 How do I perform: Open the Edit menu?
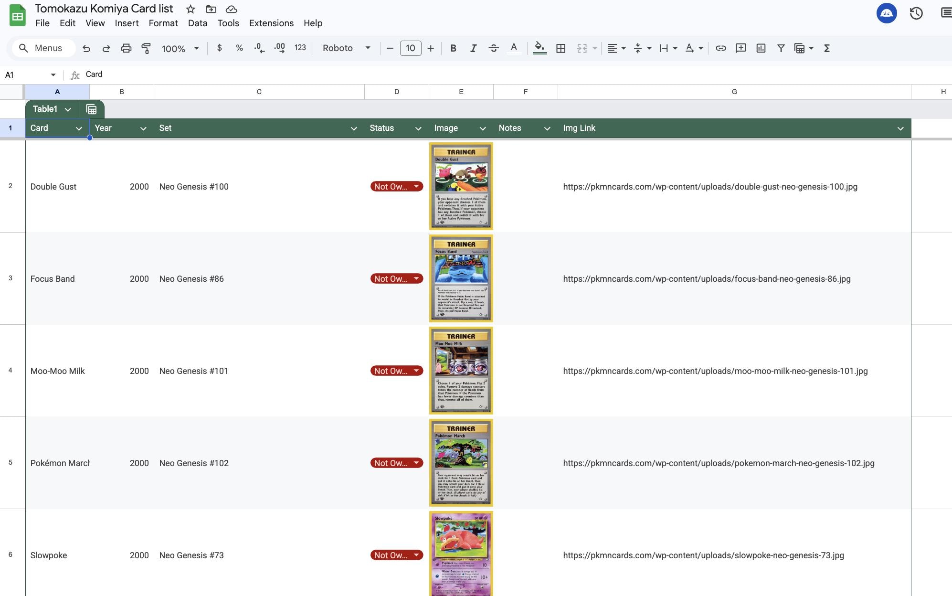[x=67, y=23]
